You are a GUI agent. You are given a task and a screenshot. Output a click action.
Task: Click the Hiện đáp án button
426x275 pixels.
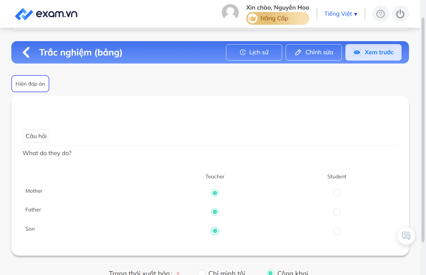tap(30, 84)
